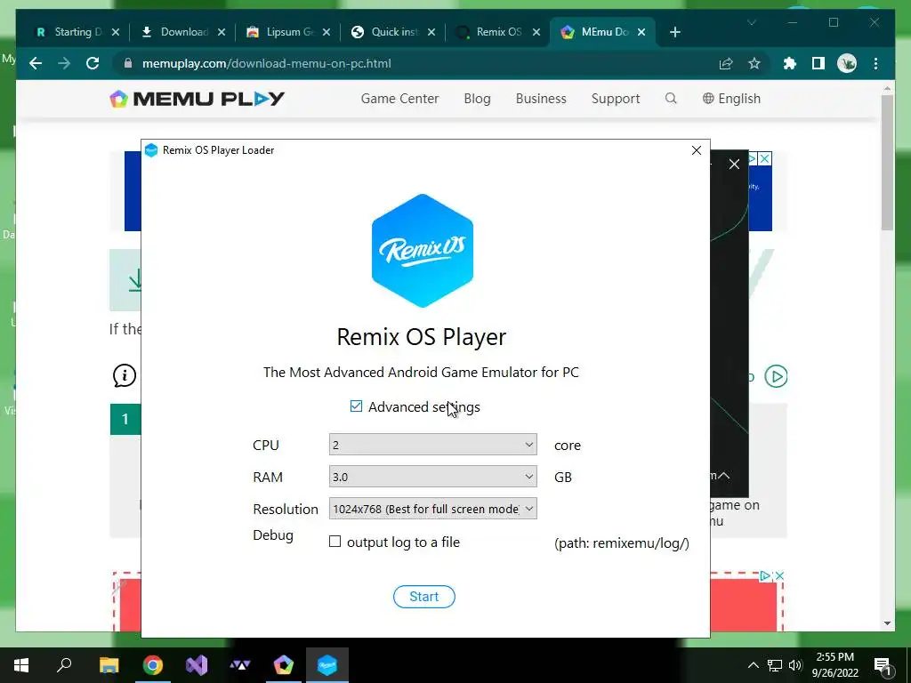Image resolution: width=911 pixels, height=683 pixels.
Task: Close the Quick inst tab
Action: 431,32
